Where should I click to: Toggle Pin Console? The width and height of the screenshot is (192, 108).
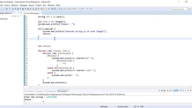pyautogui.click(x=181, y=91)
